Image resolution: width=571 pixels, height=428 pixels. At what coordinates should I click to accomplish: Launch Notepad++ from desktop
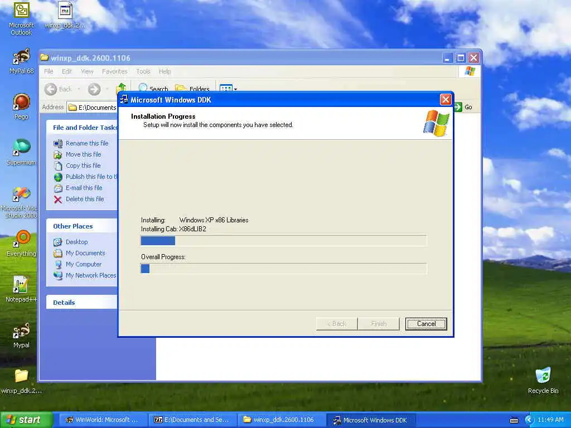(21, 289)
